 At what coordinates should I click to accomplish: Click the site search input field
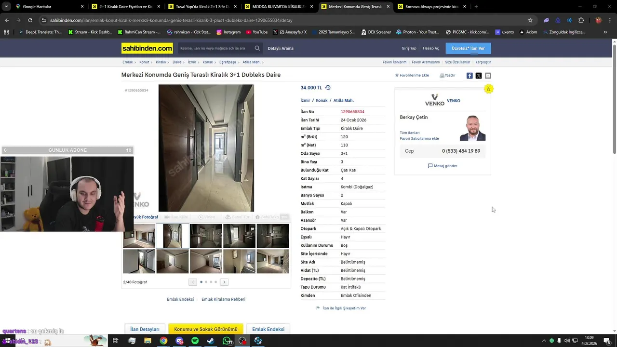pyautogui.click(x=215, y=48)
